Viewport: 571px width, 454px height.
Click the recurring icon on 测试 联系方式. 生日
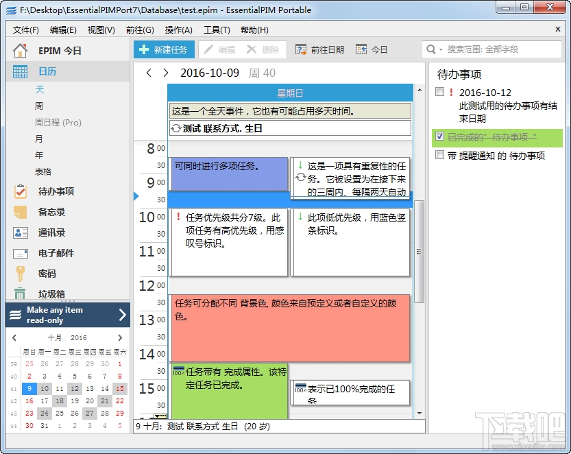tap(176, 128)
